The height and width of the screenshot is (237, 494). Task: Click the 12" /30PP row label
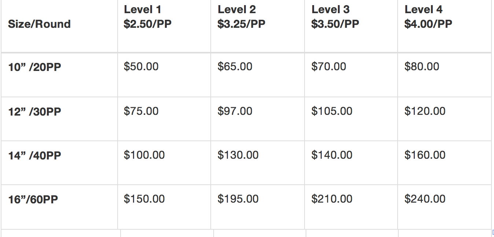tap(34, 112)
